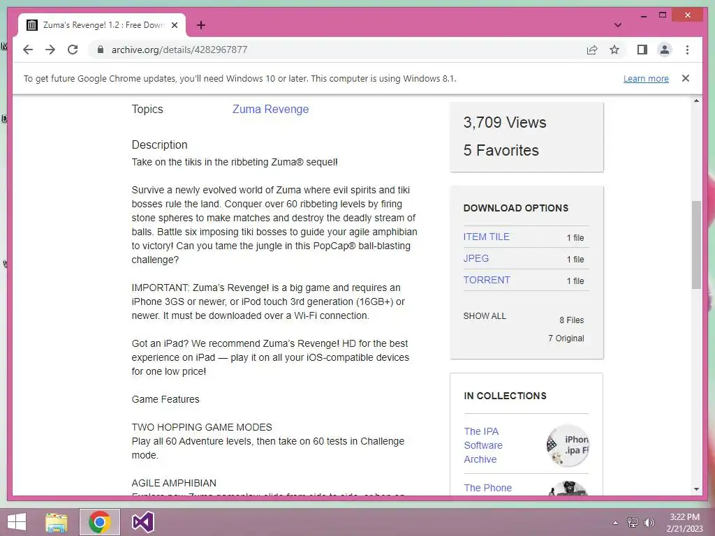Download the ITEM TILE file
The height and width of the screenshot is (536, 715).
point(486,237)
